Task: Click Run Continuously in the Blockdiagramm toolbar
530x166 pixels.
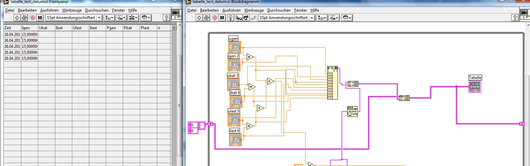Action: (206, 18)
